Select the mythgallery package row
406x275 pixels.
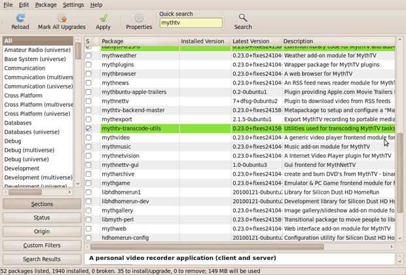click(240, 210)
